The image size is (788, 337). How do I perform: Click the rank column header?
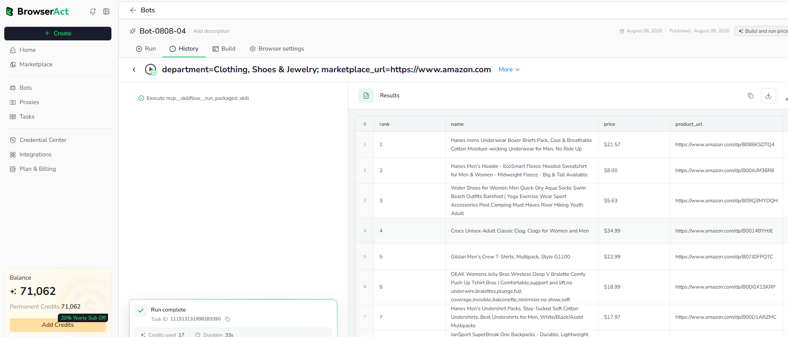click(x=410, y=124)
